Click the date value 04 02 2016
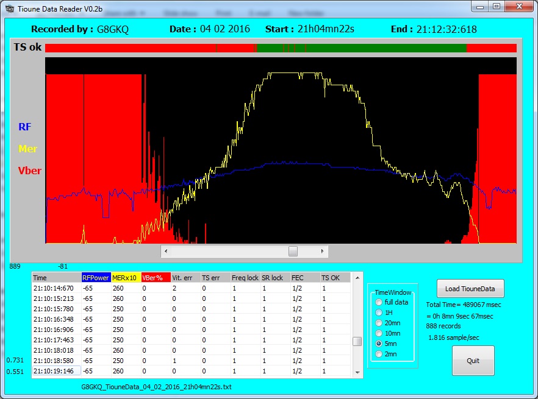Screen dimensions: 538x399 coord(224,29)
